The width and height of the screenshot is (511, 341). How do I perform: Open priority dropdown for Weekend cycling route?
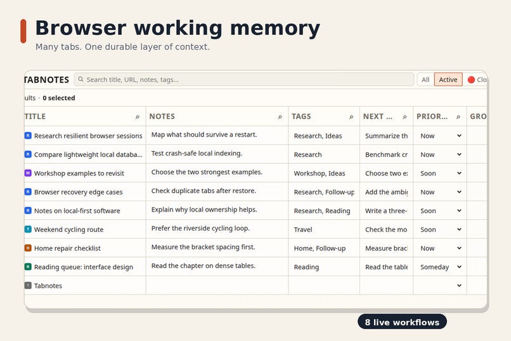tap(441, 229)
